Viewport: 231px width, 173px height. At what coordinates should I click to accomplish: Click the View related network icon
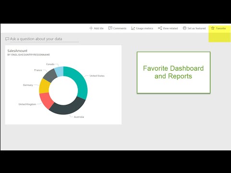160,28
